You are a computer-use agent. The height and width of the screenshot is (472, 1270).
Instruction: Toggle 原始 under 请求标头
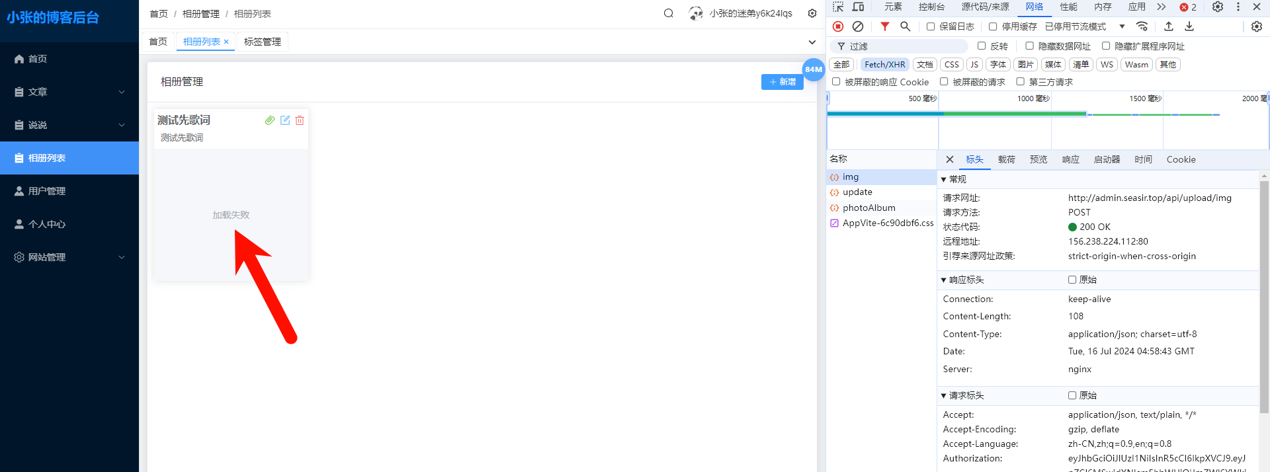1072,395
